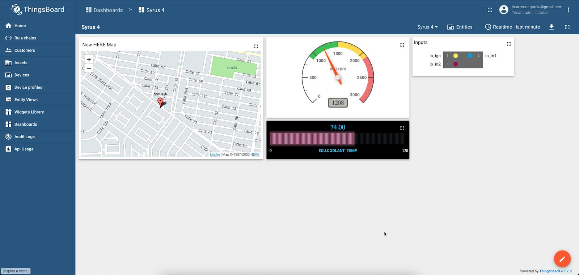
Task: Toggle dashboard fullscreen in the dashboard toolbar
Action: click(x=567, y=27)
